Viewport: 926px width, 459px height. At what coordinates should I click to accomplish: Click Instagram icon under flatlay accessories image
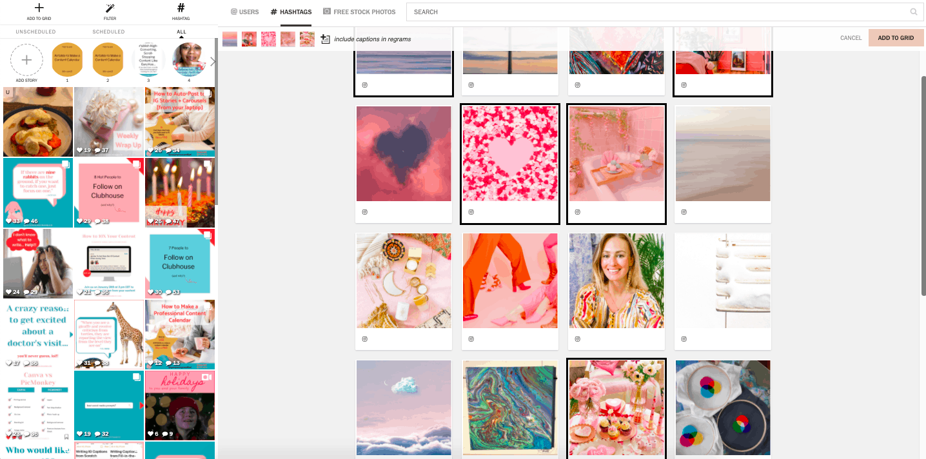click(x=364, y=339)
